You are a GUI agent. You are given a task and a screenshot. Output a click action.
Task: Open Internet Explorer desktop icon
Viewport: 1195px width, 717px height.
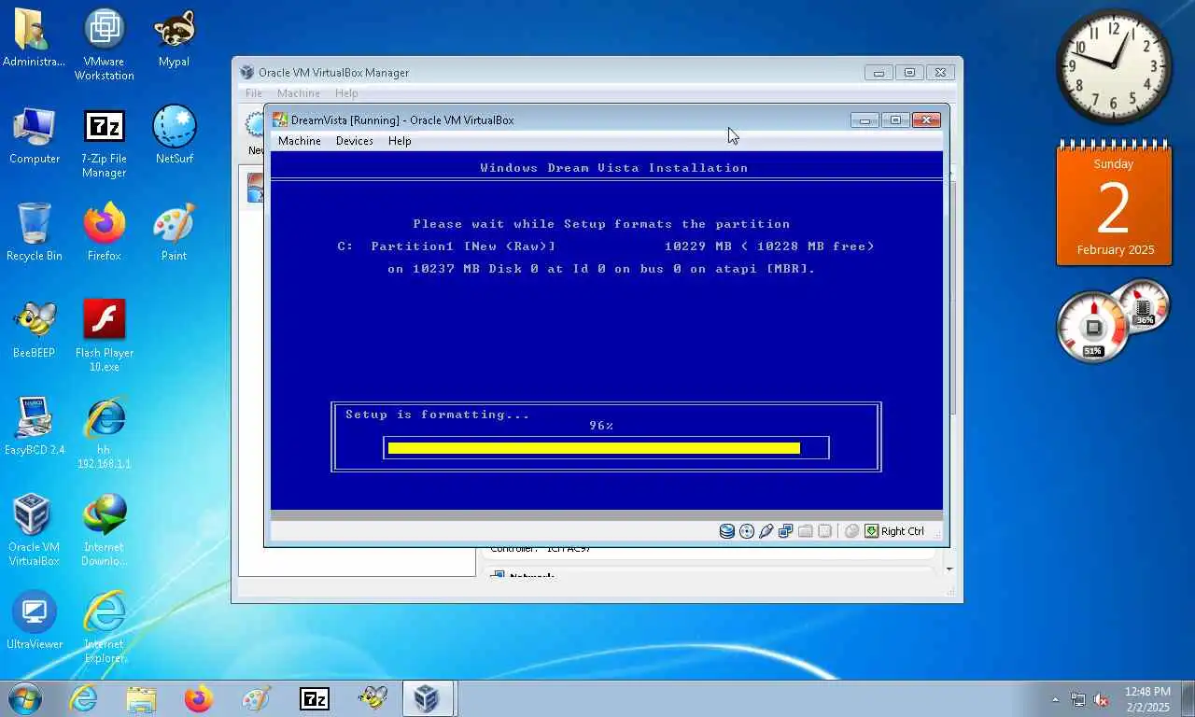(x=105, y=627)
